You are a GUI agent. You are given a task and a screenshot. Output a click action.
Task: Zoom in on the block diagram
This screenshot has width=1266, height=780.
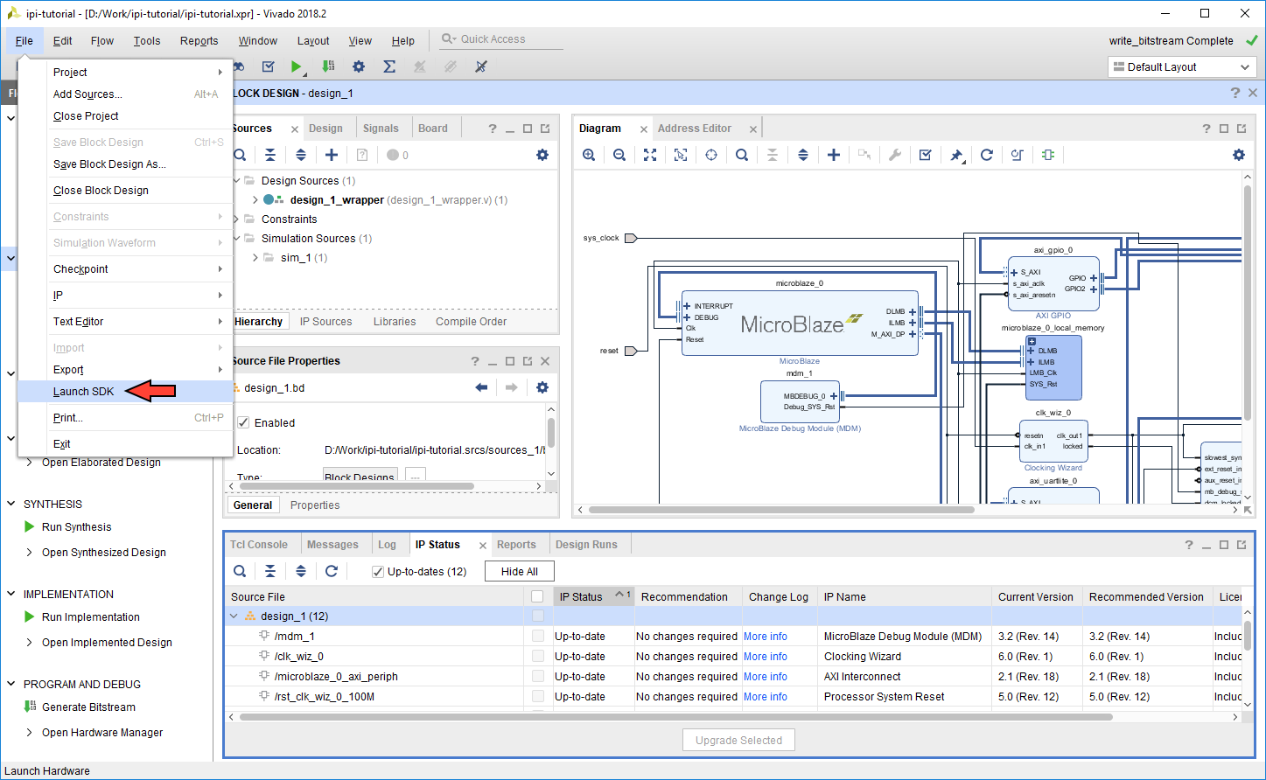tap(589, 155)
